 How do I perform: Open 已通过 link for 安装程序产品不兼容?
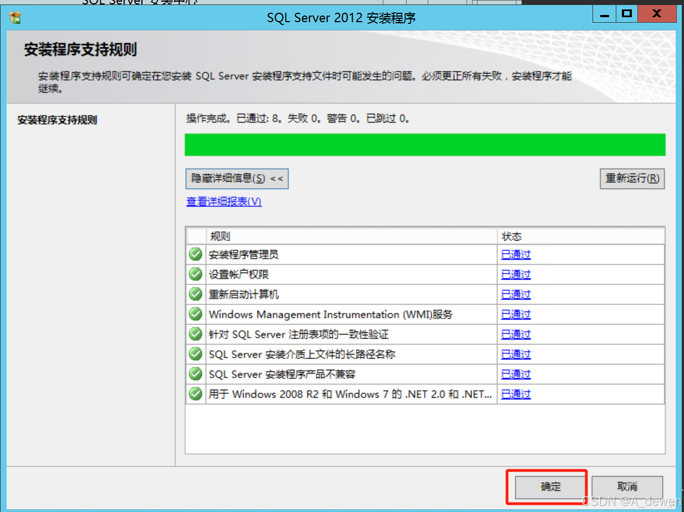pyautogui.click(x=516, y=375)
